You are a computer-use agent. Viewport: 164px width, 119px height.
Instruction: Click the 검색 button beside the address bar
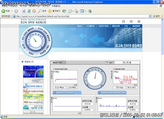156,16
